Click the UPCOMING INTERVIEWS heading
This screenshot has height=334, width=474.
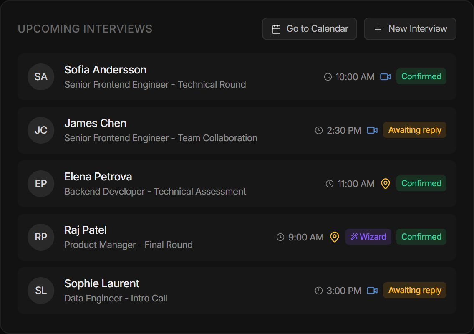85,28
